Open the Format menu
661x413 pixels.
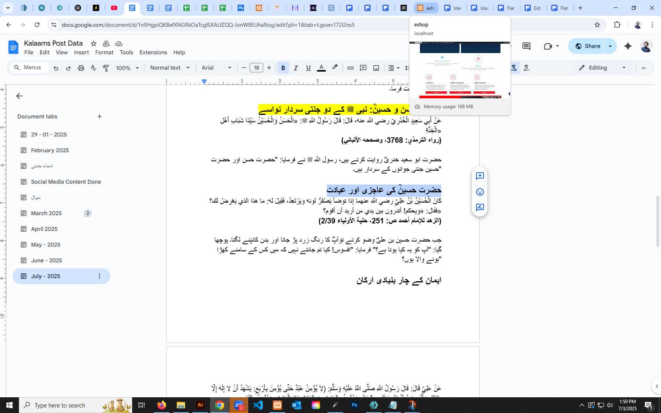click(x=104, y=52)
